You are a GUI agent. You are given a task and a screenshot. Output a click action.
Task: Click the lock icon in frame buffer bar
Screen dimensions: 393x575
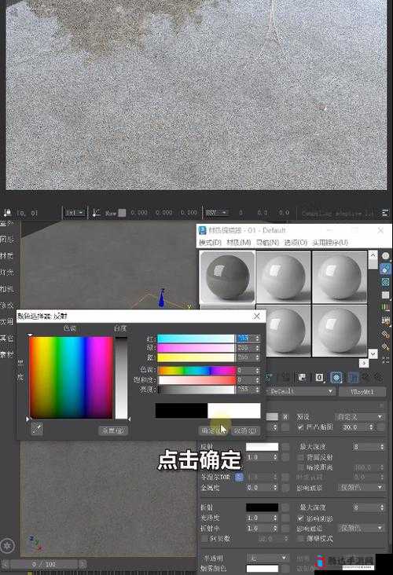pos(7,212)
